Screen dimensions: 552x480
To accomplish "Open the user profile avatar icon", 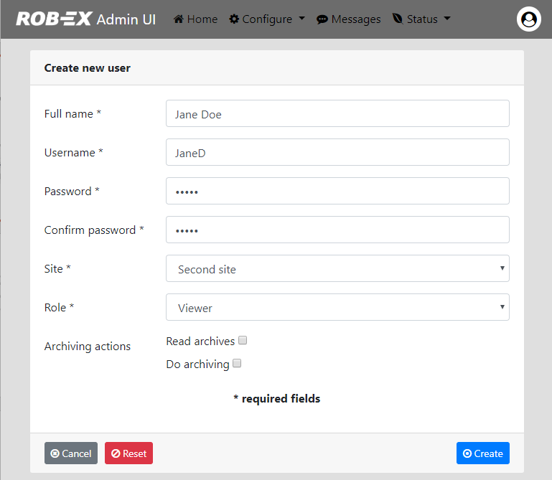I will [529, 19].
